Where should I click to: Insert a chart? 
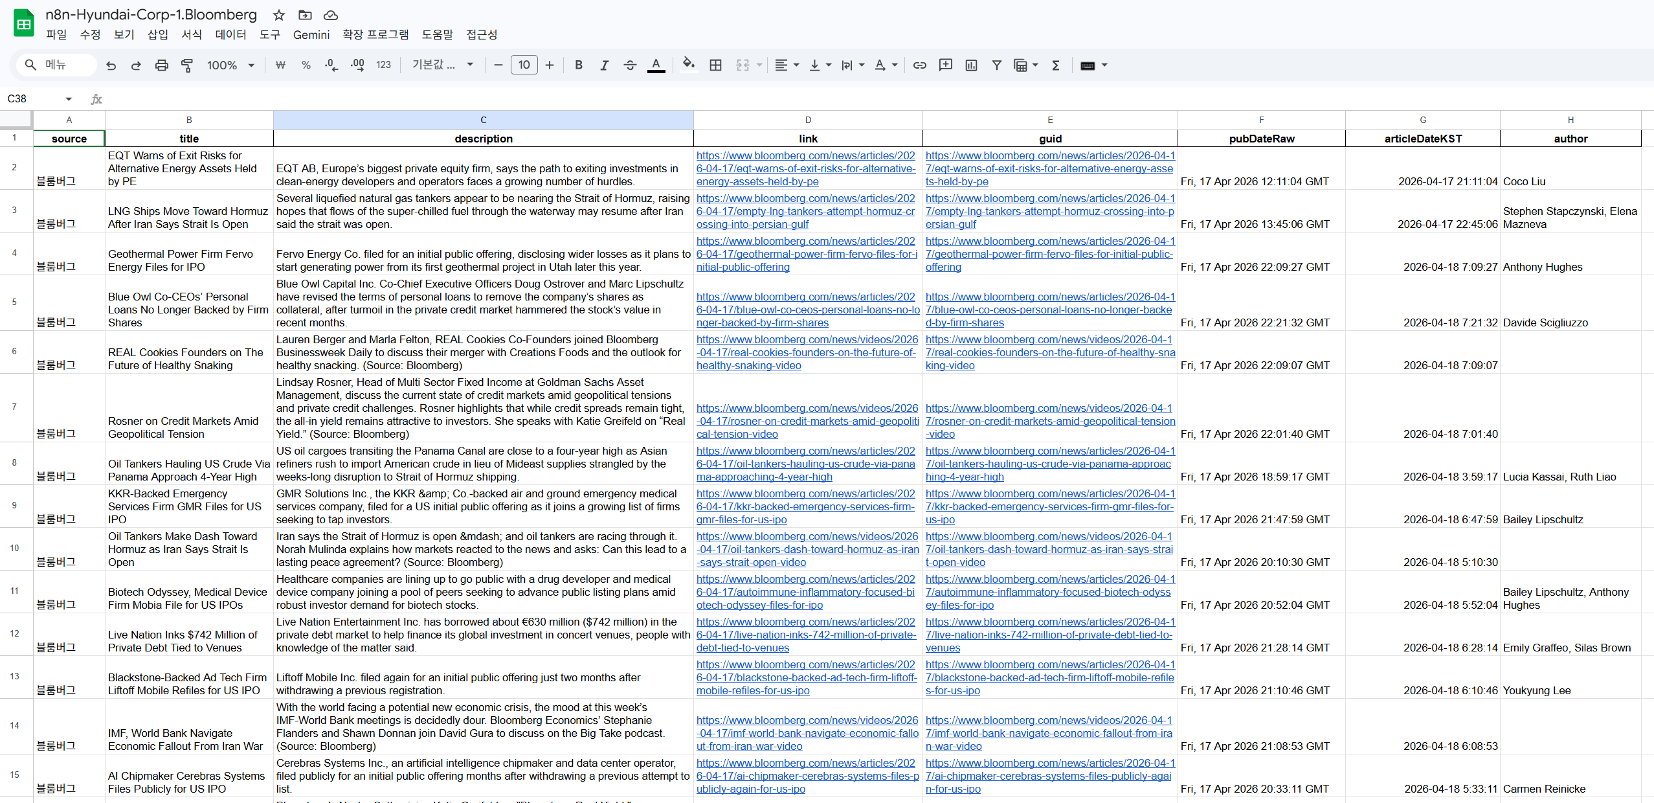(971, 65)
